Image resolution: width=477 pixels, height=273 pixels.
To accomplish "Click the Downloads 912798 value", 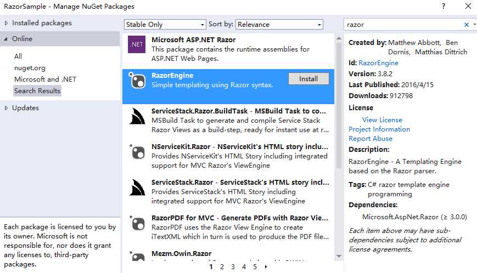I will pos(401,95).
